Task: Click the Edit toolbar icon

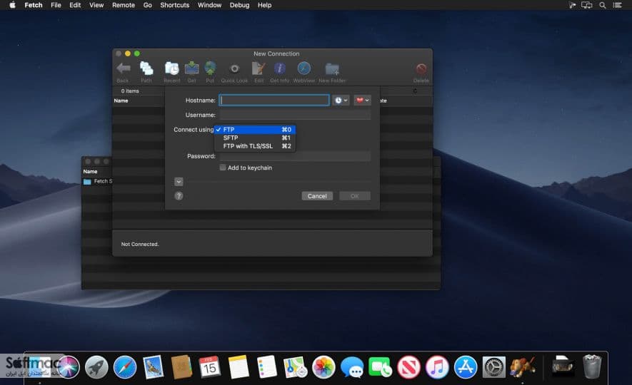Action: 259,68
